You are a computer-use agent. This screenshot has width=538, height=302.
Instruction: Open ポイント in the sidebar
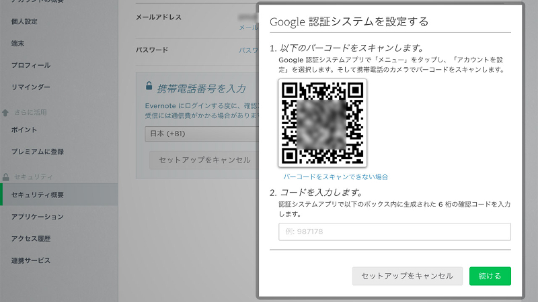[x=24, y=130]
